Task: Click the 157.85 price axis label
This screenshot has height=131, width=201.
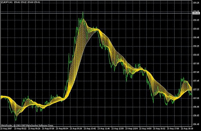Action: (196, 64)
